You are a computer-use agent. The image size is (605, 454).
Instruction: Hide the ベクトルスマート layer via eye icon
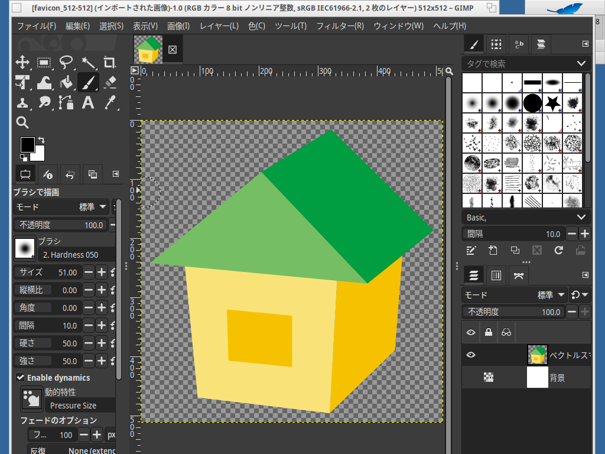(471, 355)
